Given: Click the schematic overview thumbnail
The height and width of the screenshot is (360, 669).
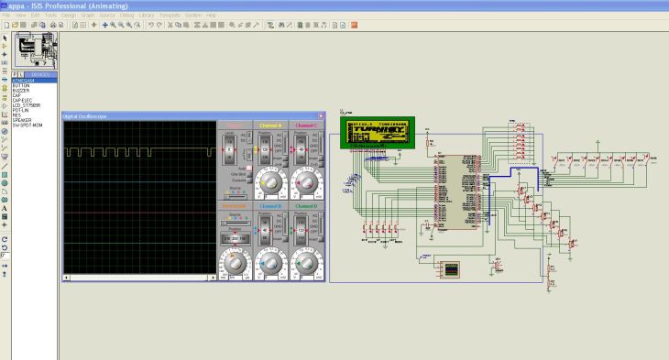Looking at the screenshot, I should coord(35,50).
